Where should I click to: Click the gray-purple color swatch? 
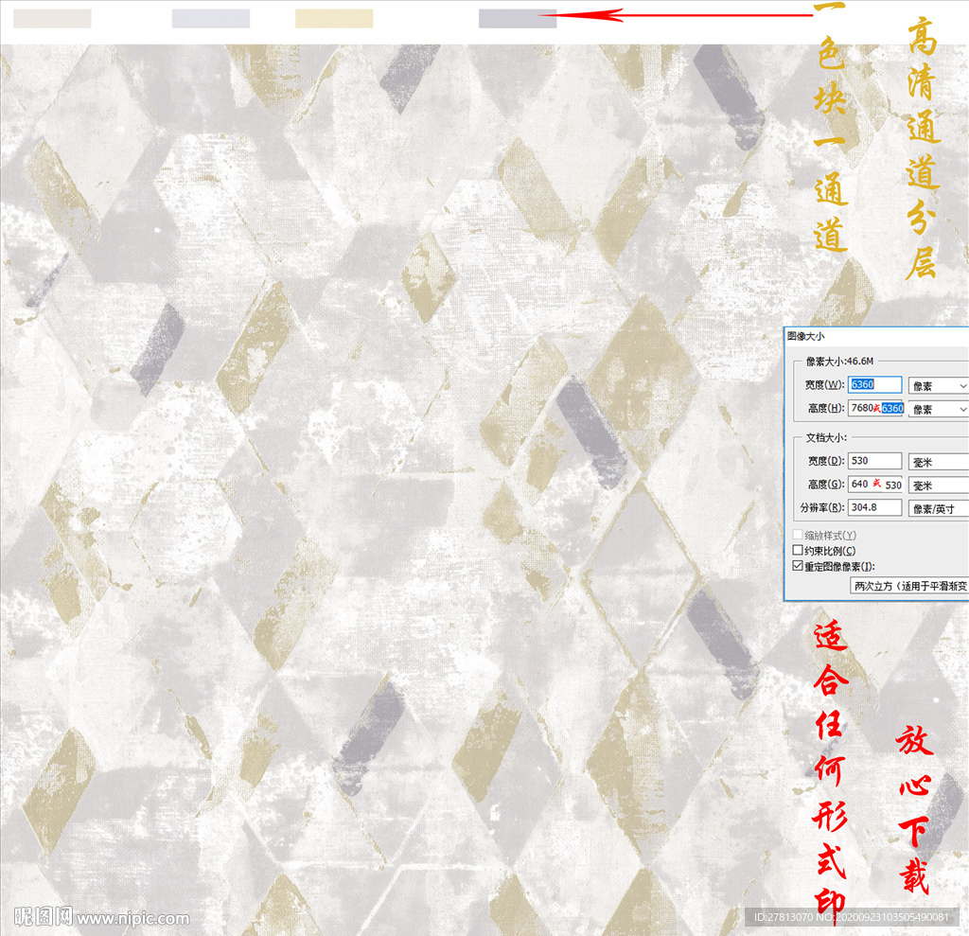coord(518,19)
